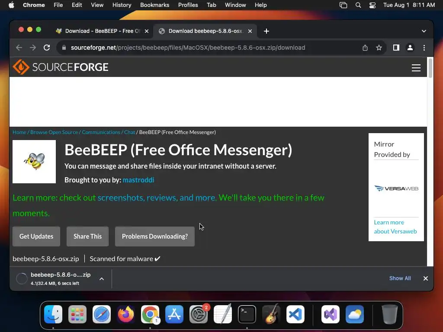Open the mastroddi author link
443x332 pixels.
pyautogui.click(x=138, y=180)
